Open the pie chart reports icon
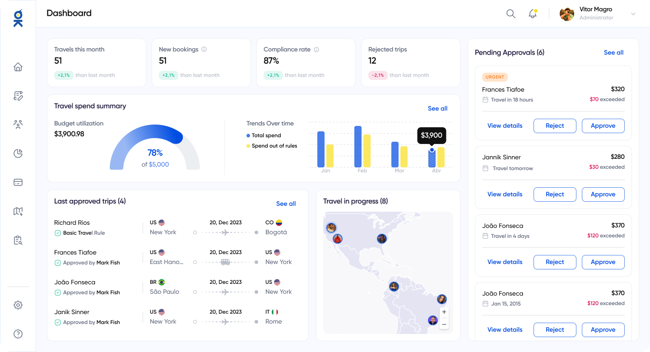Viewport: 650px width, 352px height. point(18,153)
